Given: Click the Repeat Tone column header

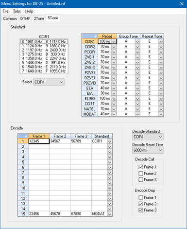Looking at the screenshot, I should (152, 36).
